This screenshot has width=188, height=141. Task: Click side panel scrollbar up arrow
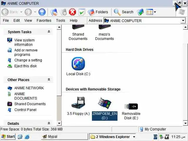tap(59, 27)
